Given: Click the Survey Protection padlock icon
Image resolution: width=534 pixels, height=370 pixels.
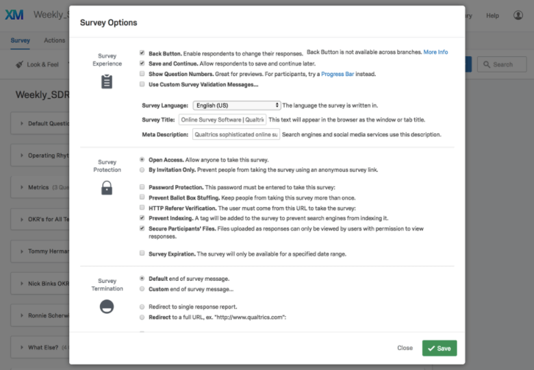Looking at the screenshot, I should click(107, 188).
